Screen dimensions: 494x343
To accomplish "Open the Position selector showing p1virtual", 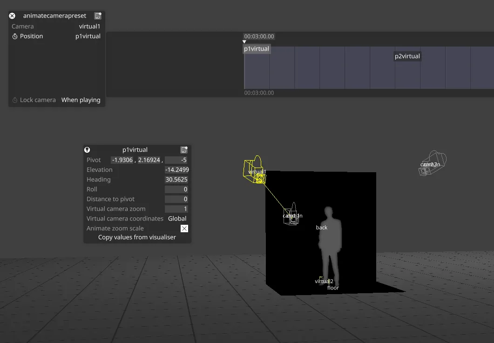I will (88, 36).
